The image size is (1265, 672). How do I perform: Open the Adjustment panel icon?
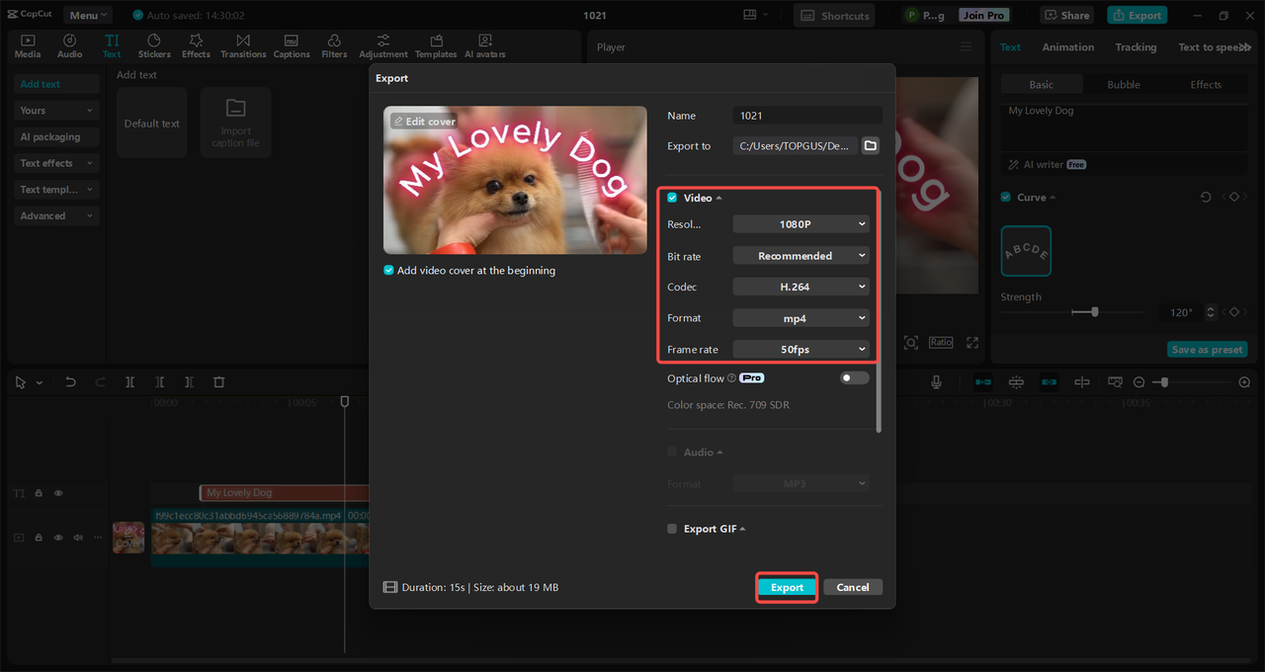tap(383, 45)
